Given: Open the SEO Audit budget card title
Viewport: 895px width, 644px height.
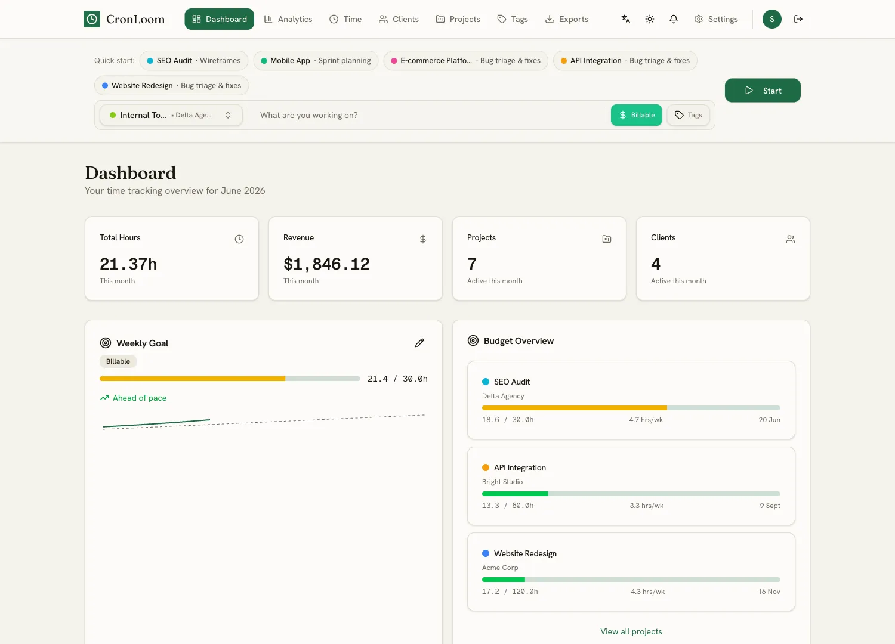Looking at the screenshot, I should (512, 382).
